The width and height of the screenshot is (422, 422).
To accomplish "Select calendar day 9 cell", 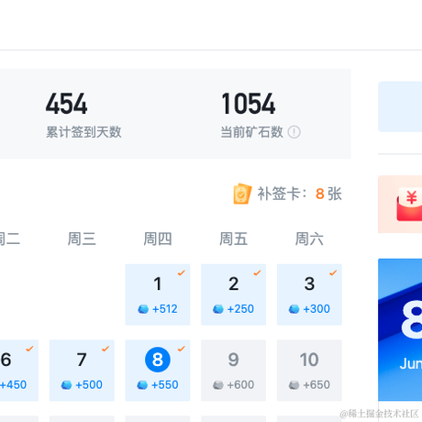I will (233, 371).
